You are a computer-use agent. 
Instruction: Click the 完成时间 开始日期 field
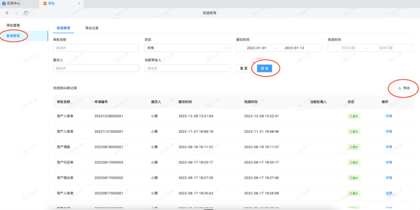click(x=348, y=48)
